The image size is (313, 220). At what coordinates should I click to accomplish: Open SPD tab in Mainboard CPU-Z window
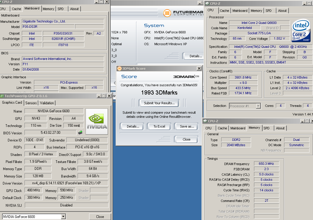[x=61, y=9]
